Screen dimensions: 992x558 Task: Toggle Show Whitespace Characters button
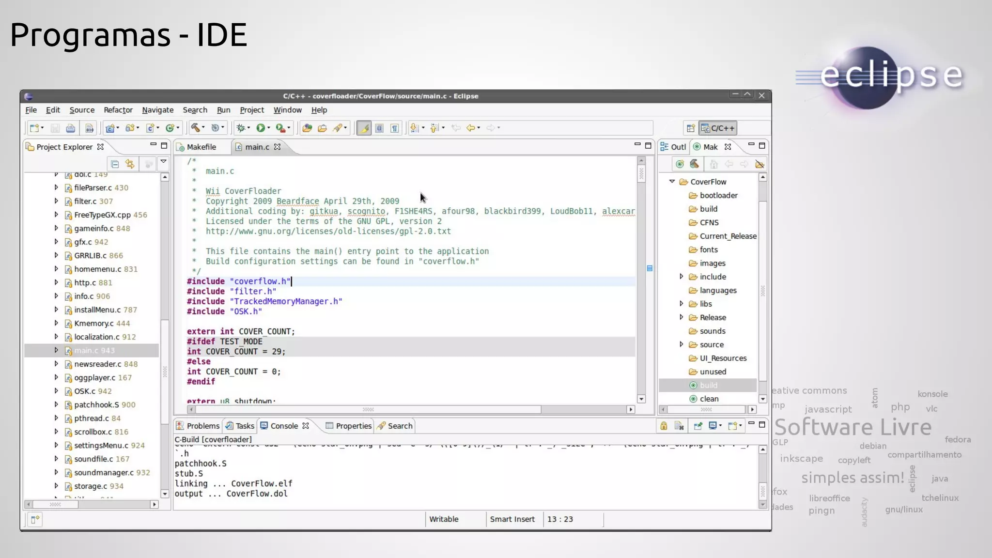pyautogui.click(x=395, y=128)
